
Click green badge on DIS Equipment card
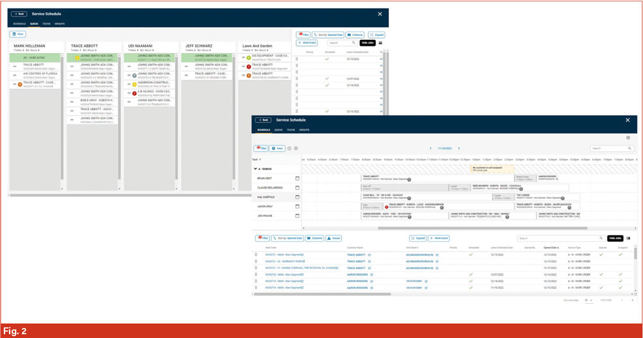(x=248, y=57)
